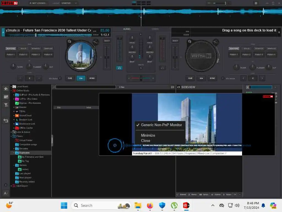Double loop length on deck B
Image resolution: width=282 pixels, height=212 pixels.
pyautogui.click(x=262, y=78)
